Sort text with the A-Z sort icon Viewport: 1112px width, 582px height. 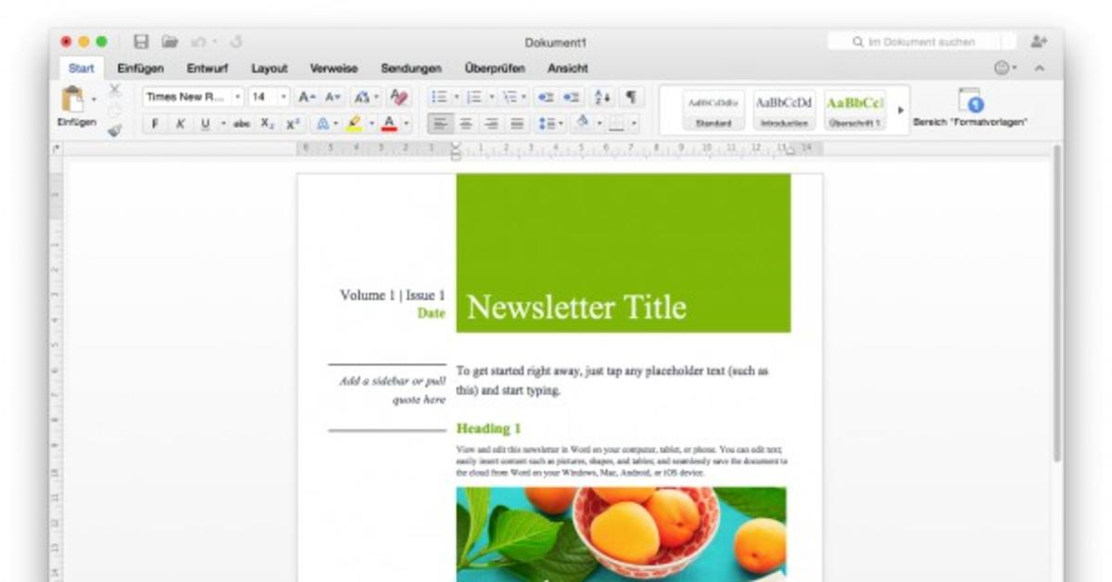pyautogui.click(x=602, y=96)
